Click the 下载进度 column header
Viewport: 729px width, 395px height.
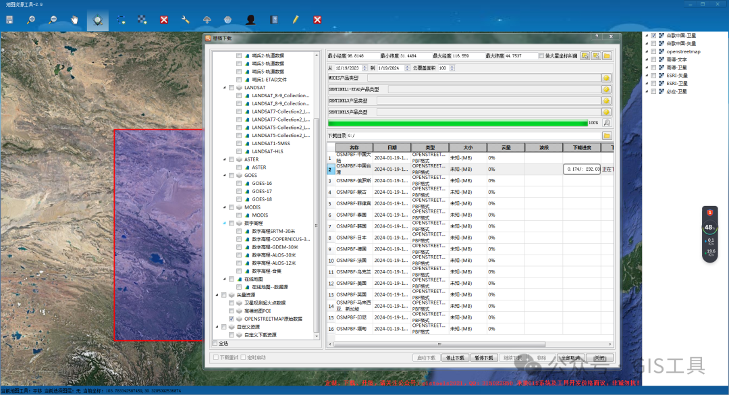pos(582,147)
